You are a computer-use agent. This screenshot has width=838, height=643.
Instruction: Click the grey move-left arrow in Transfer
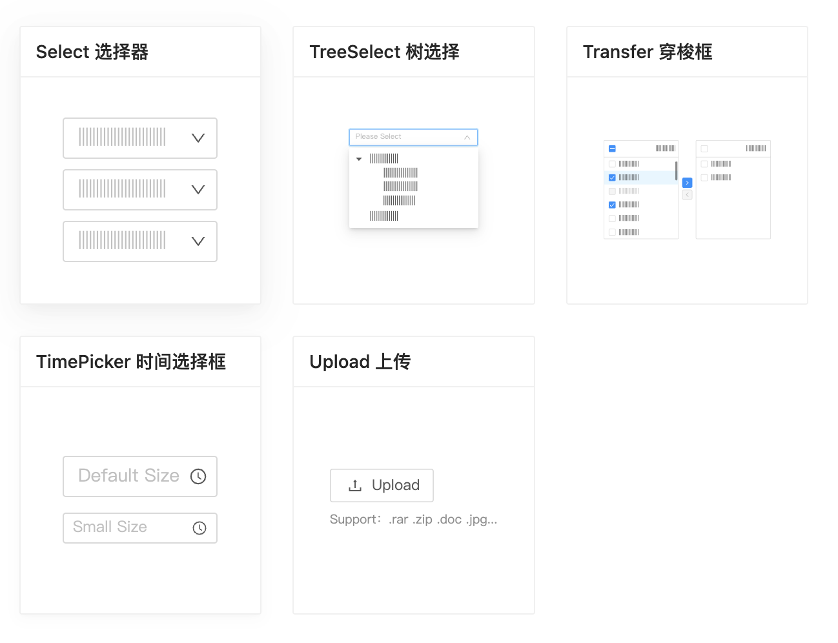[x=687, y=194]
